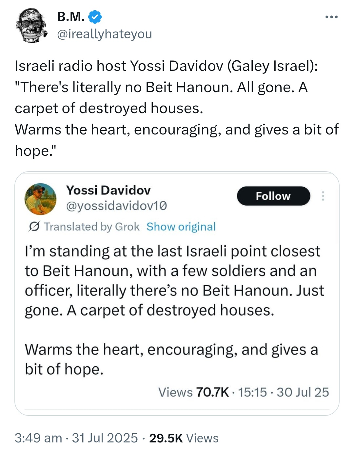Click the Grok translation icon
Viewport: 354px width, 449px height.
[34, 227]
